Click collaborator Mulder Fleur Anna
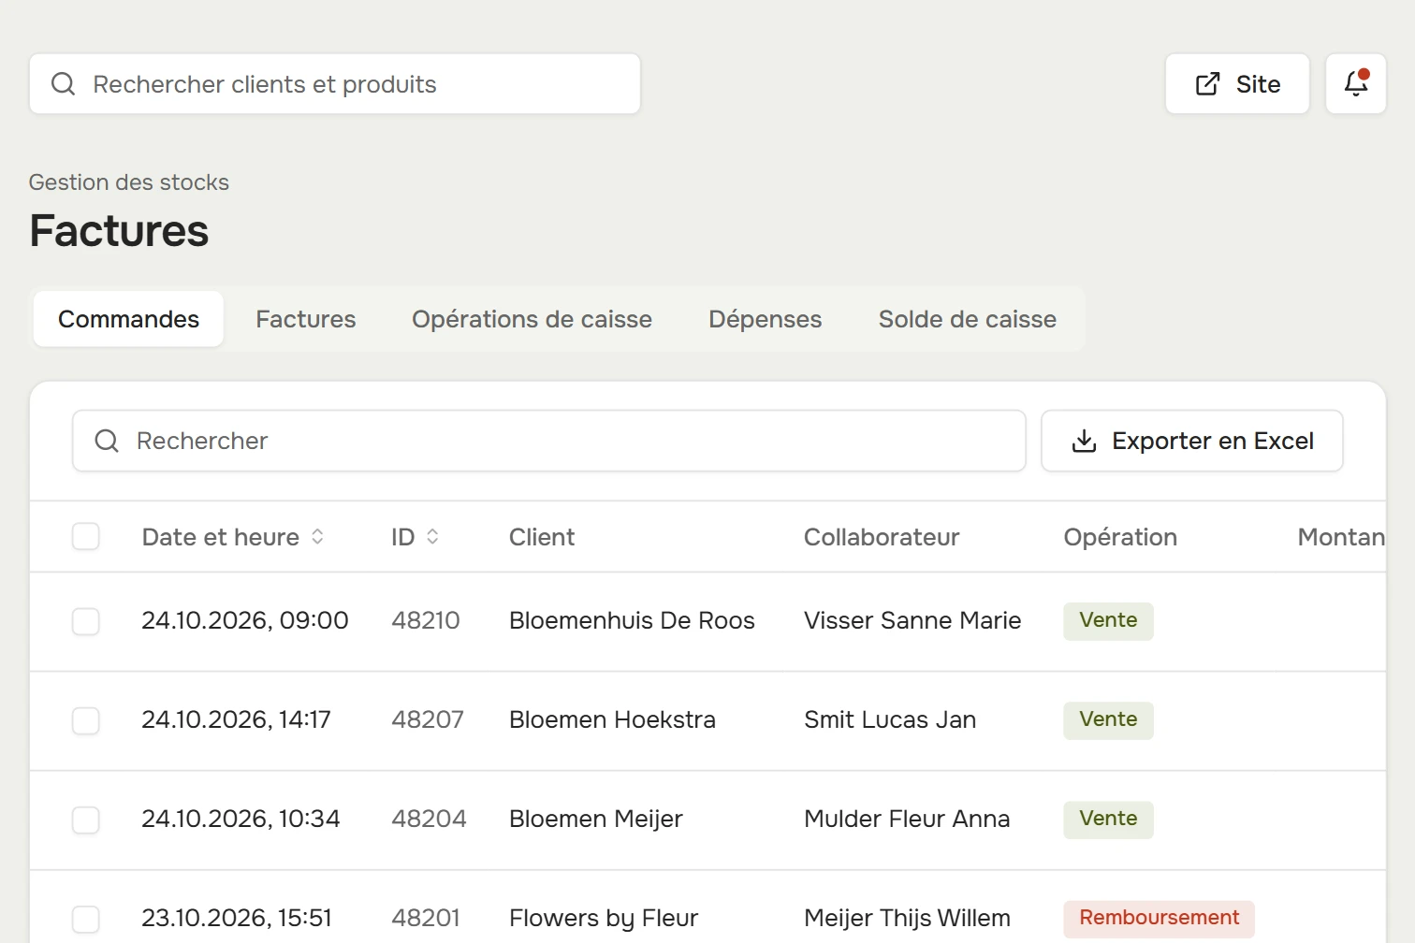The height and width of the screenshot is (943, 1415). (907, 819)
